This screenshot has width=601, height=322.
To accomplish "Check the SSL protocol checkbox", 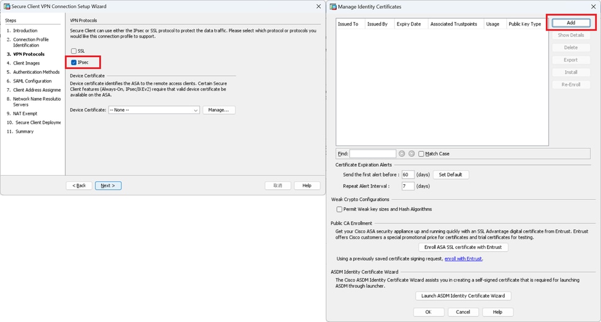I will 74,51.
